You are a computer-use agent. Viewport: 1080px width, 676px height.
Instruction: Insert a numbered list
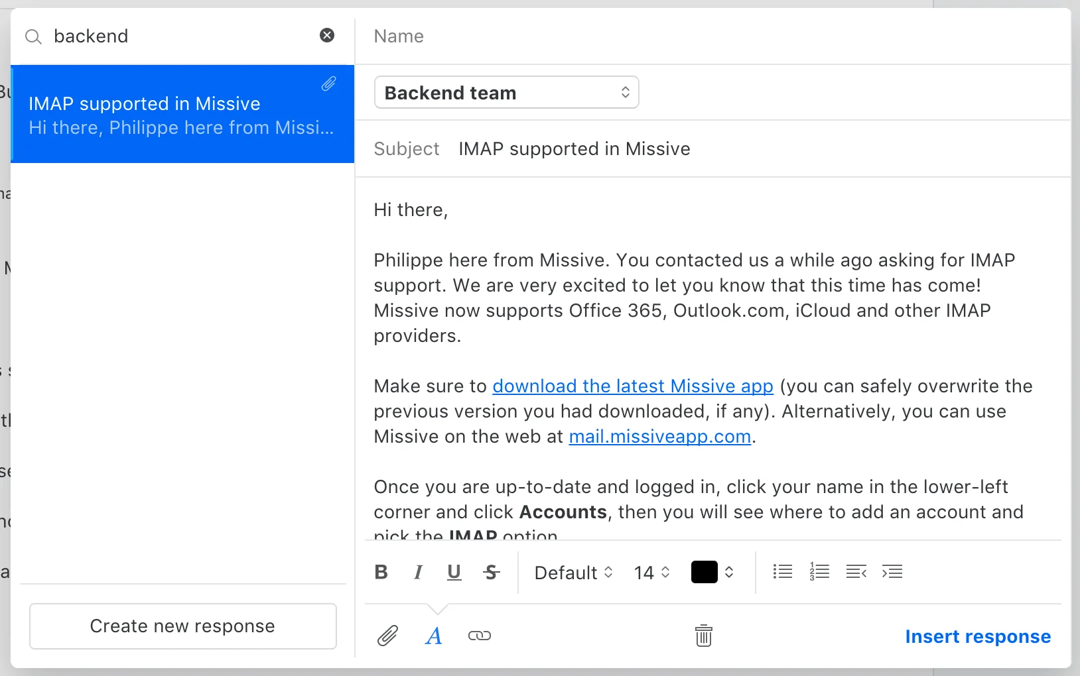819,571
